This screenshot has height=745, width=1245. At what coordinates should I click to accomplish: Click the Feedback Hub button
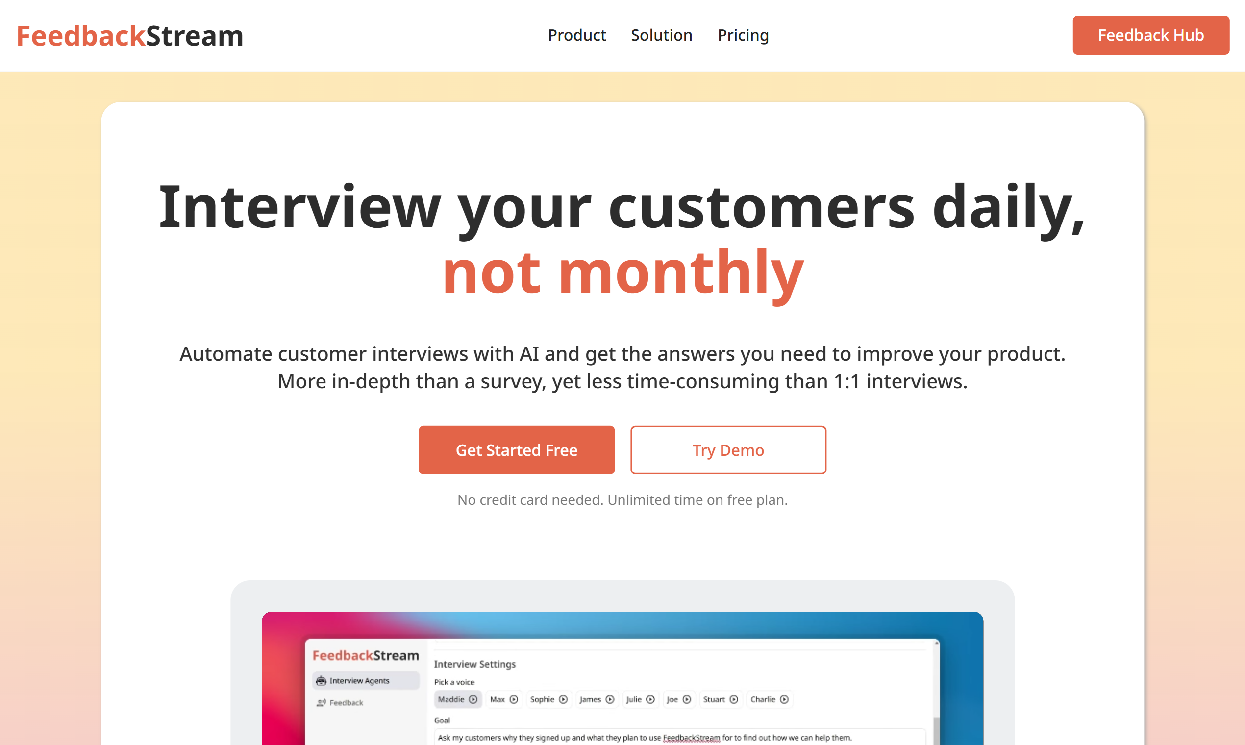[x=1150, y=35]
